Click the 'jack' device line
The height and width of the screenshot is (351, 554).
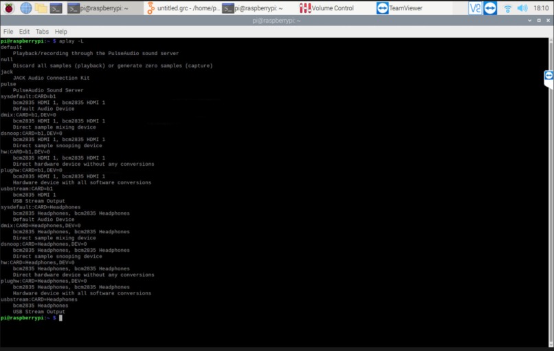click(x=7, y=72)
